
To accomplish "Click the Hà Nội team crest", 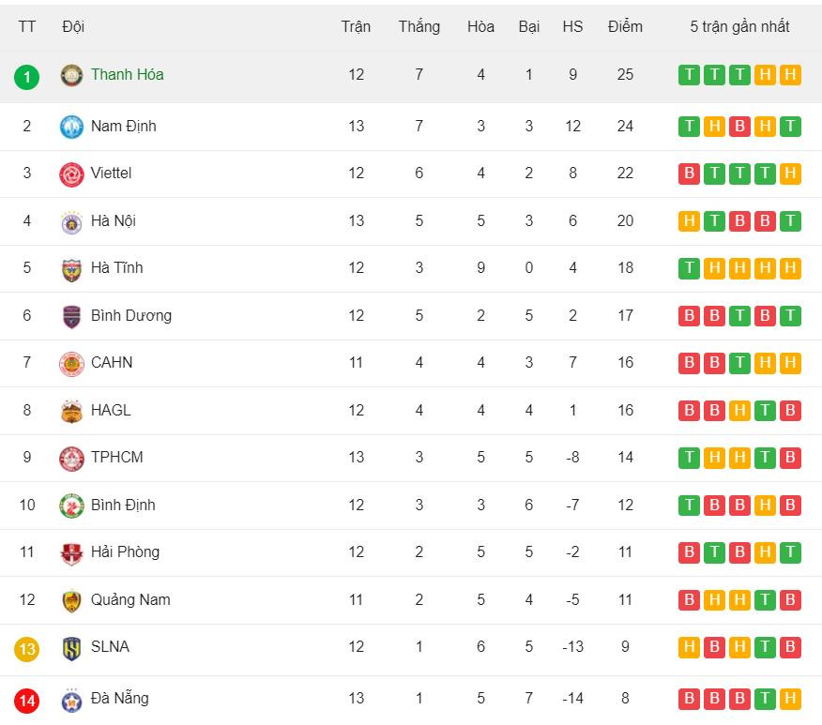I will [71, 222].
